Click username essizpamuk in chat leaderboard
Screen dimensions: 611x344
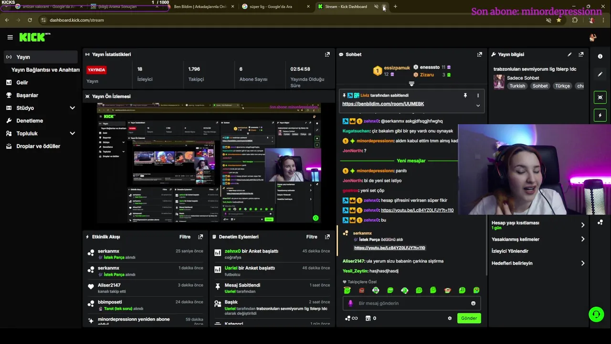pos(397,68)
